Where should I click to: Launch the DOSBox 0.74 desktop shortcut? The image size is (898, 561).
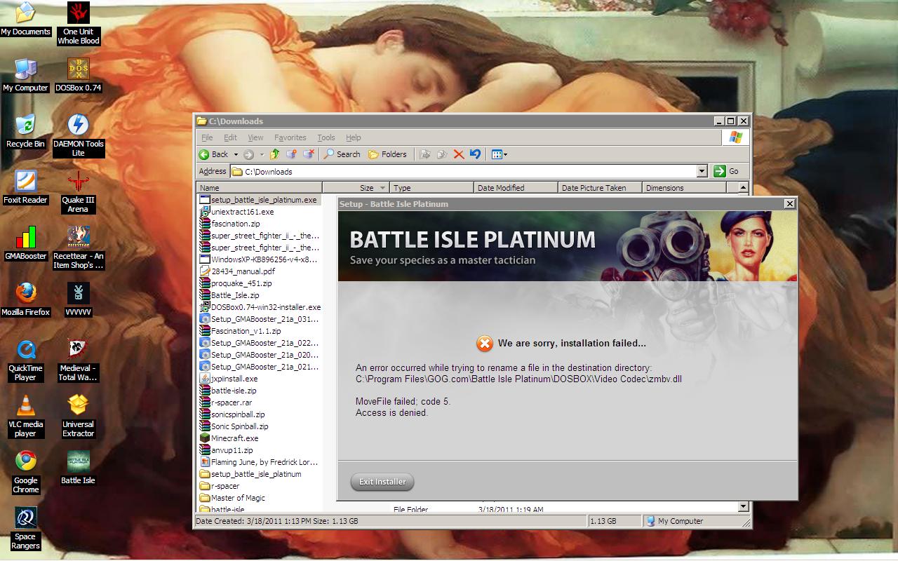coord(78,75)
